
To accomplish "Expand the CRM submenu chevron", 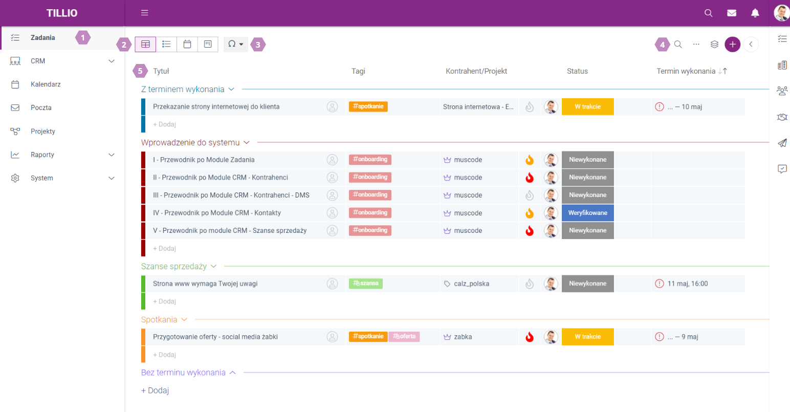I will pyautogui.click(x=112, y=61).
